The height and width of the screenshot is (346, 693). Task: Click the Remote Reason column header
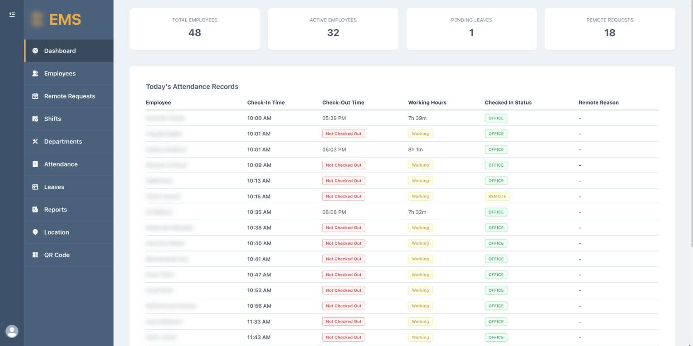pyautogui.click(x=598, y=103)
